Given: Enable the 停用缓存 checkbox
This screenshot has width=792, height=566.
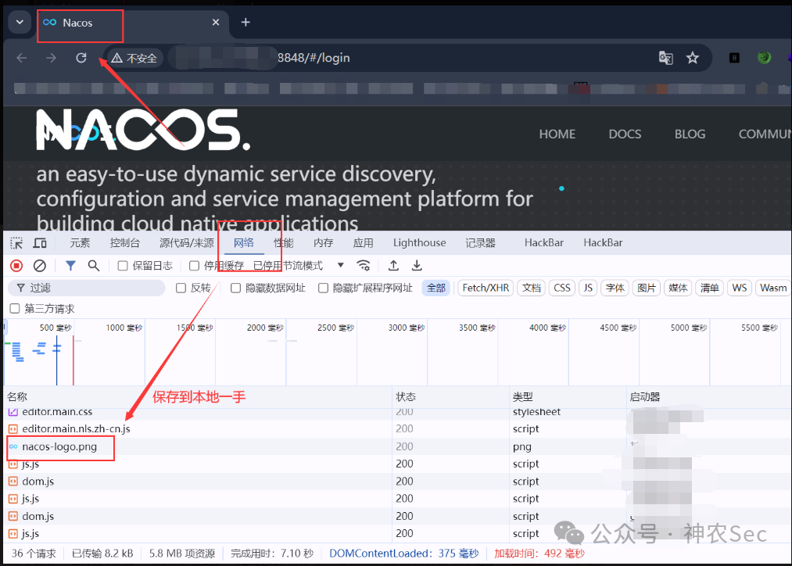Looking at the screenshot, I should click(194, 266).
